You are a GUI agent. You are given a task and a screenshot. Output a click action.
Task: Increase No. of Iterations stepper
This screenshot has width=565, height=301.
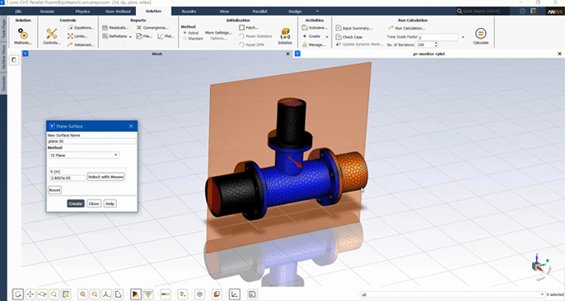[x=436, y=43]
